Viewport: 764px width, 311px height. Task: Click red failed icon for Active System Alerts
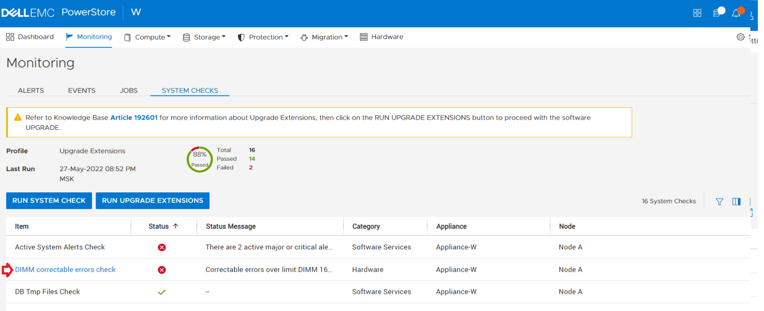tap(162, 247)
